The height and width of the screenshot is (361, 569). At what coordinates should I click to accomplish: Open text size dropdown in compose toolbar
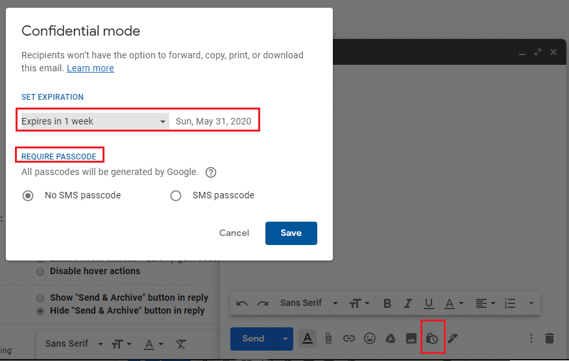[x=359, y=303]
